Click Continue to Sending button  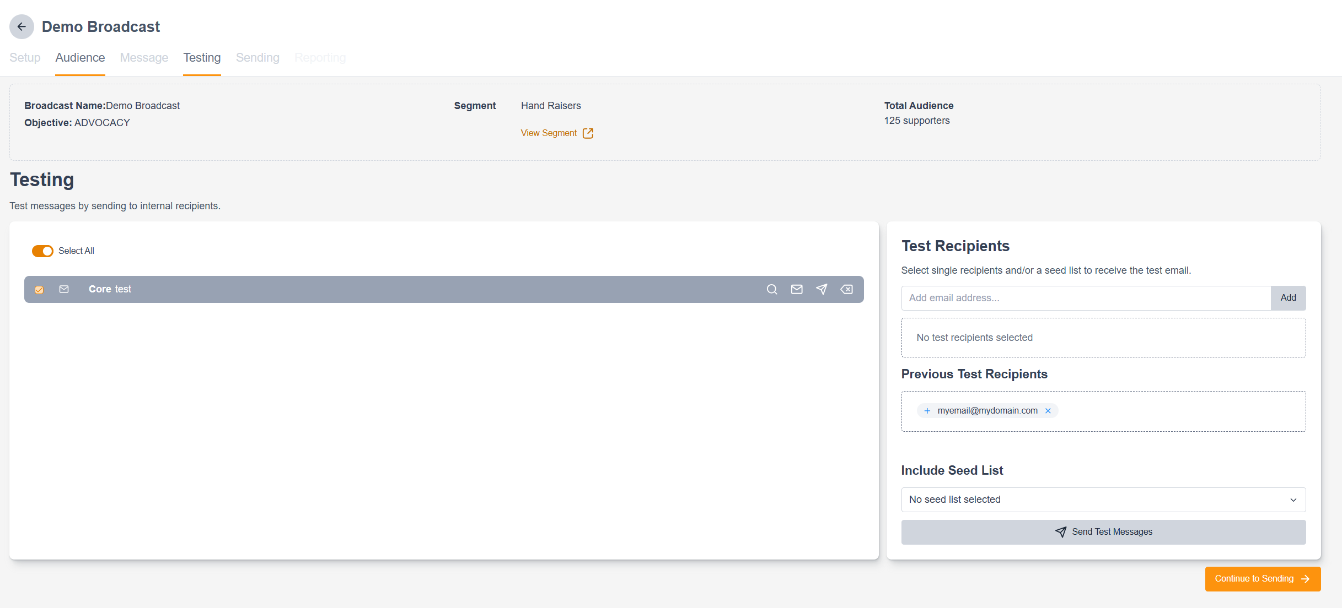coord(1263,579)
